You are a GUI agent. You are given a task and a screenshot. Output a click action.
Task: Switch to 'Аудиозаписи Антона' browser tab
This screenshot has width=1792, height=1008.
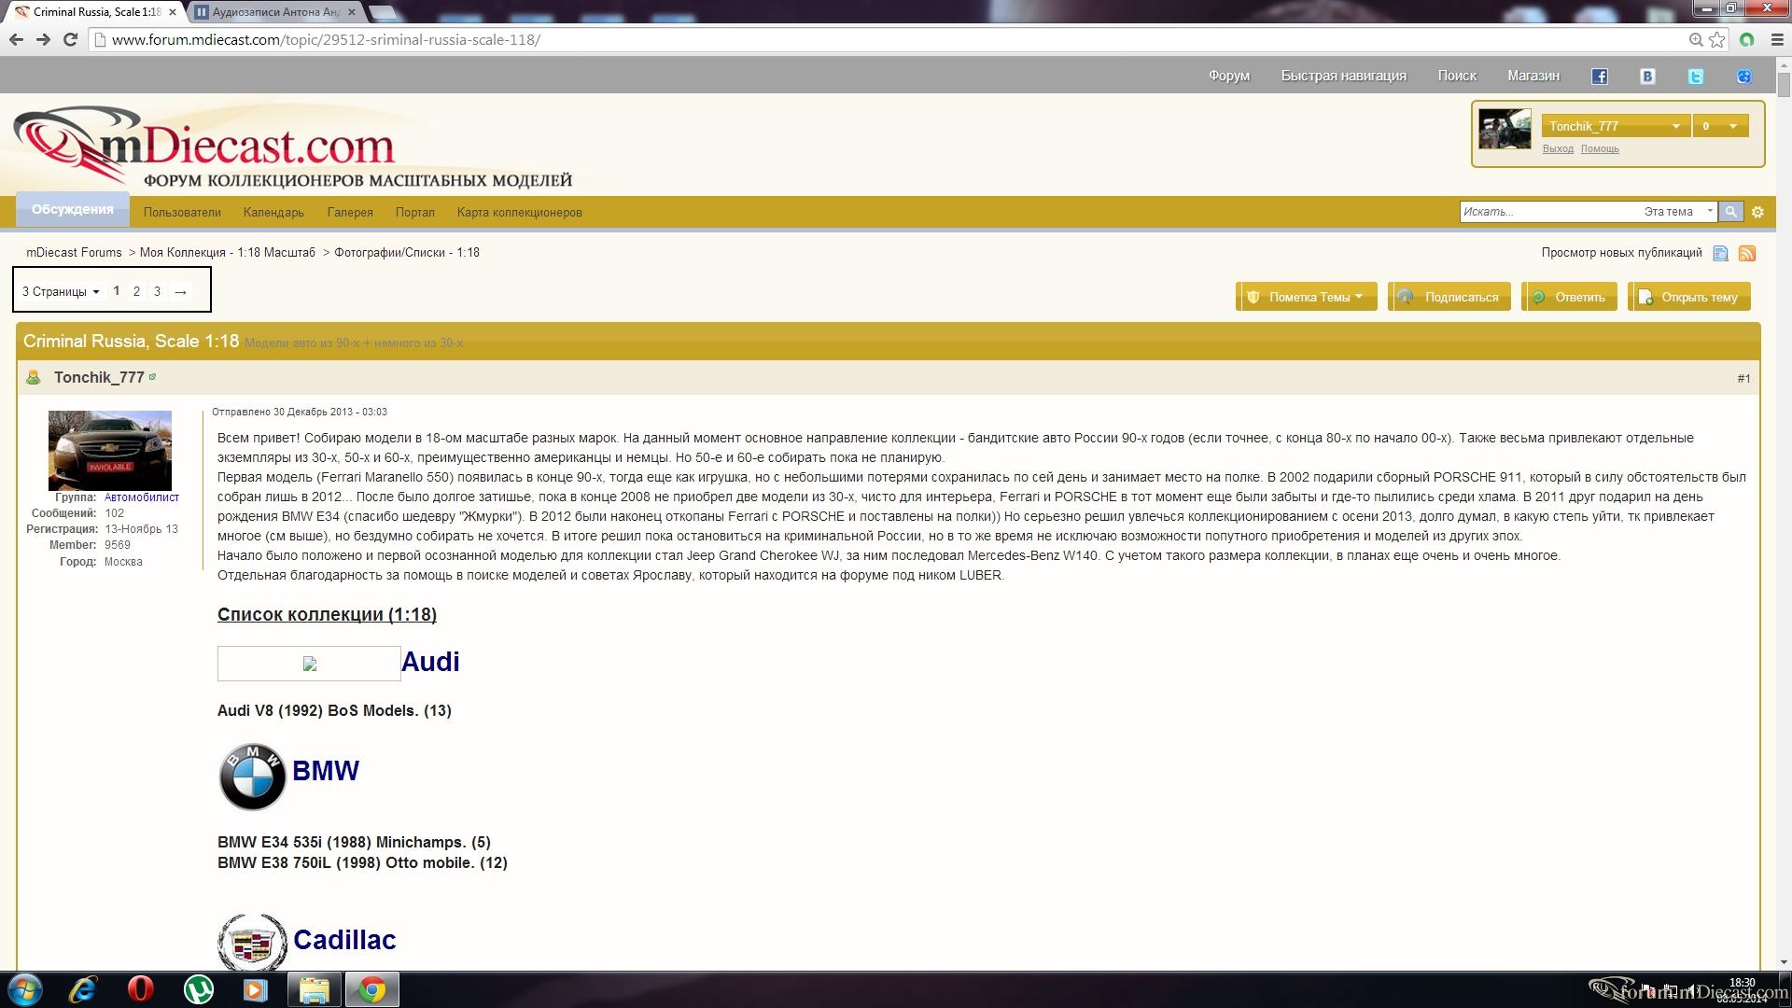[276, 12]
